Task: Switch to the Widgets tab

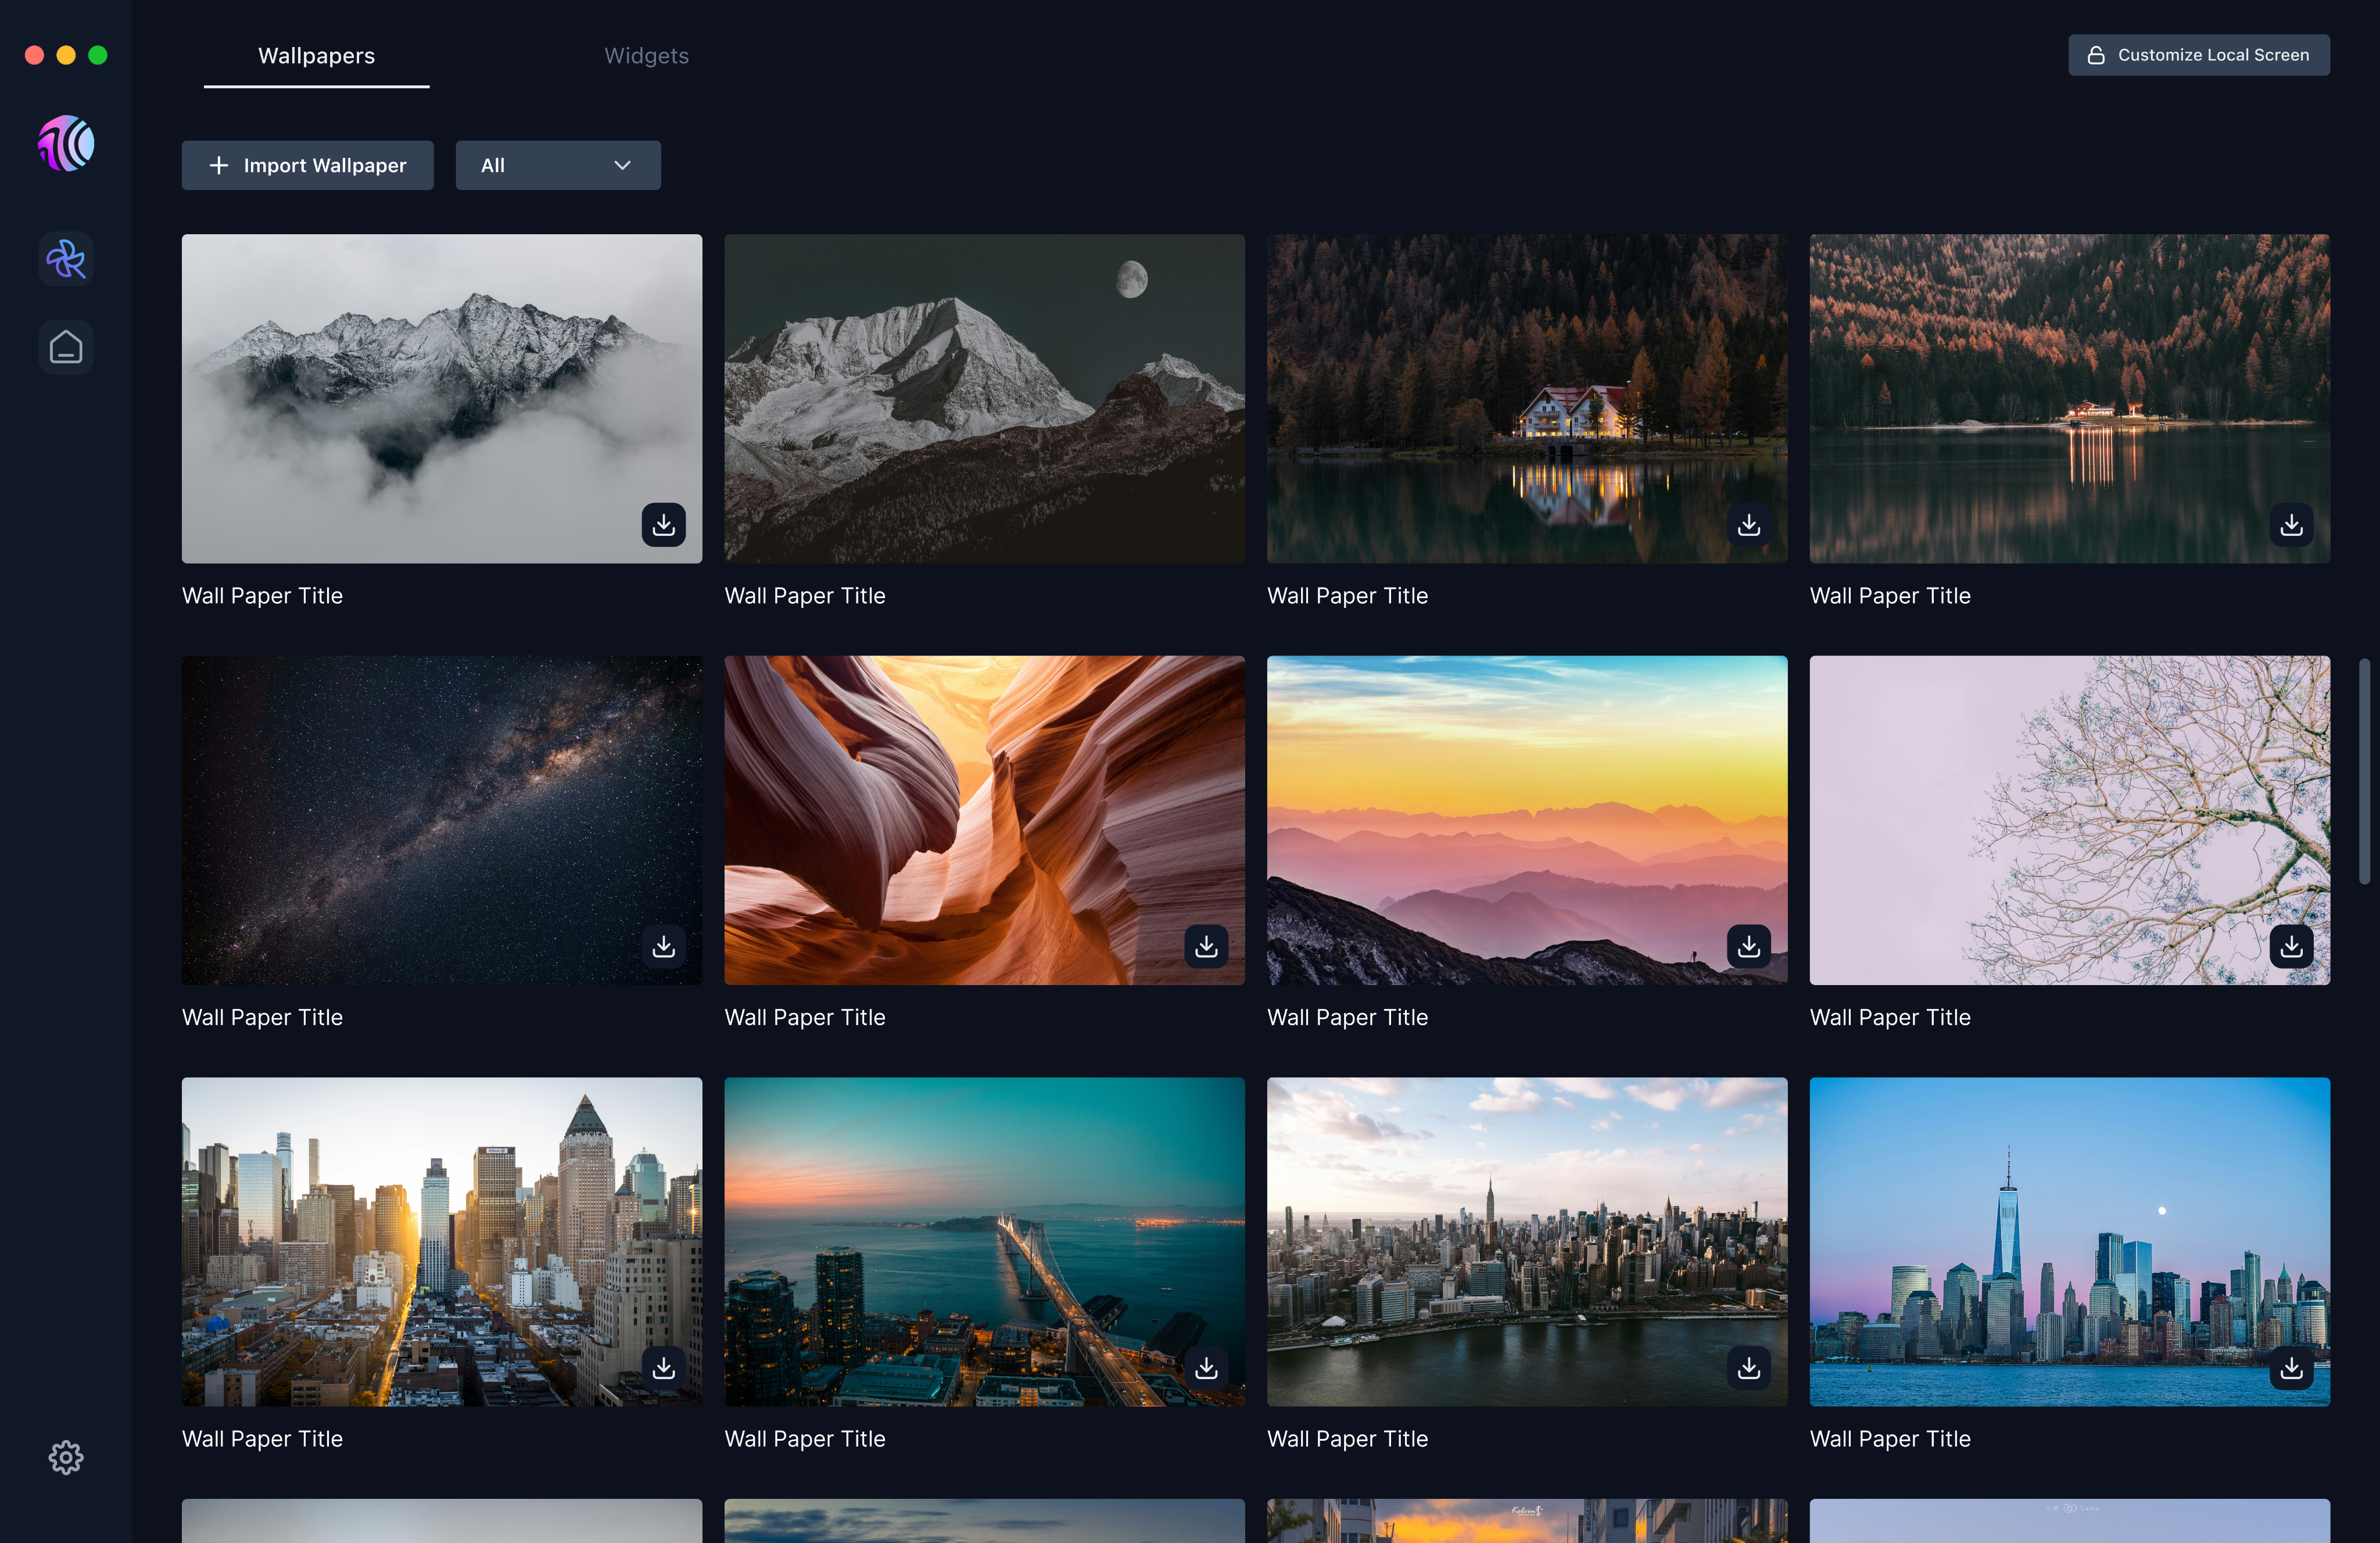Action: [x=646, y=56]
